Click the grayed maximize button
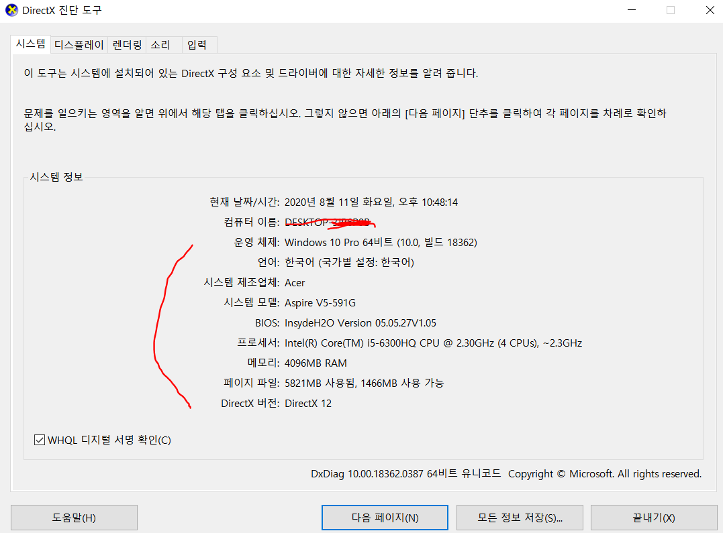 coord(669,10)
